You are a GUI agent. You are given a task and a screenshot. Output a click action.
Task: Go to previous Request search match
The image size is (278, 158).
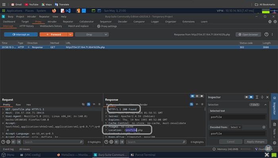[14, 142]
